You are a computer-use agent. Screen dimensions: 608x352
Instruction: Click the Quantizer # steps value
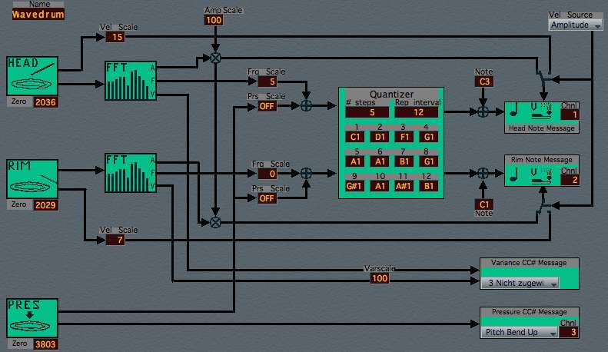(x=367, y=112)
